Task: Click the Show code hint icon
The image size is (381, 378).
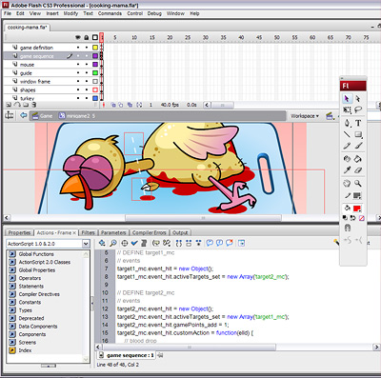Action: (156, 243)
